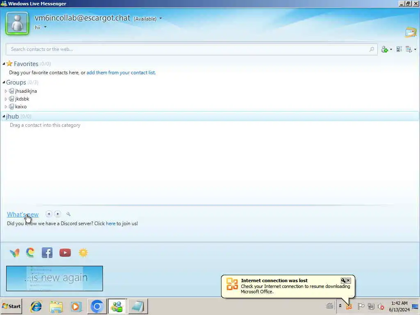Launch Internet Explorer from the taskbar
The image size is (420, 315).
36,306
